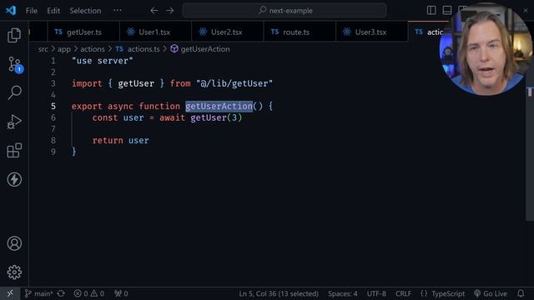Change end of line sequence CRLF
This screenshot has height=300, width=534.
tap(403, 293)
